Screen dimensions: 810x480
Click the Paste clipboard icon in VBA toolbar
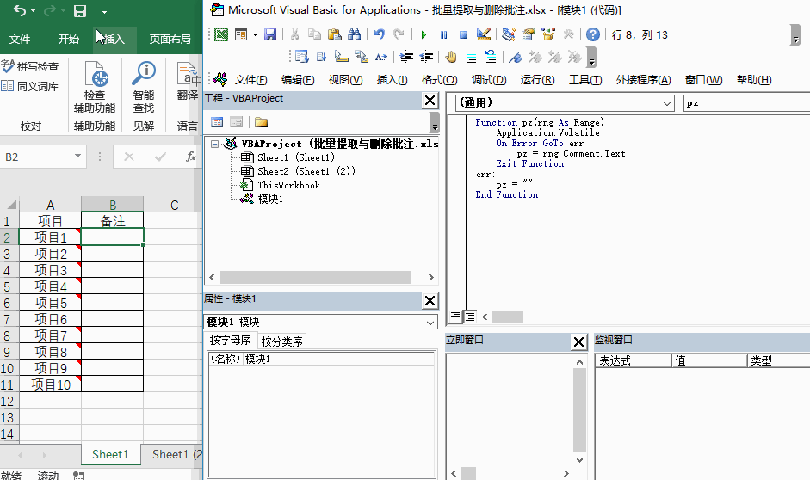(335, 34)
